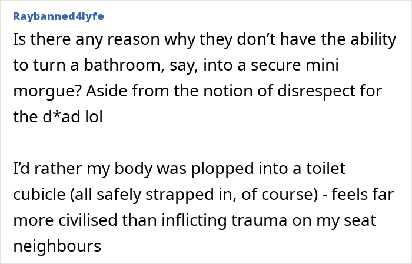Click the word "Aside" in the comment

(107, 91)
